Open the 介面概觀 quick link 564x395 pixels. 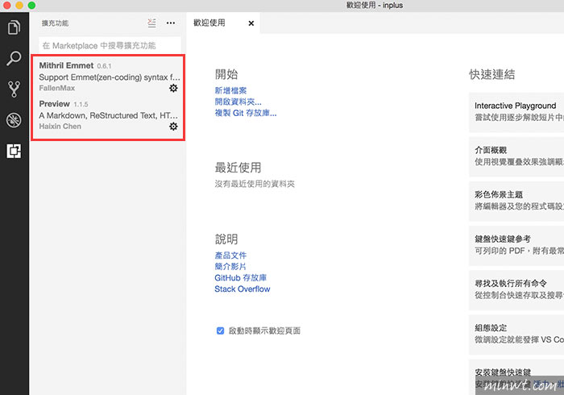[516, 156]
